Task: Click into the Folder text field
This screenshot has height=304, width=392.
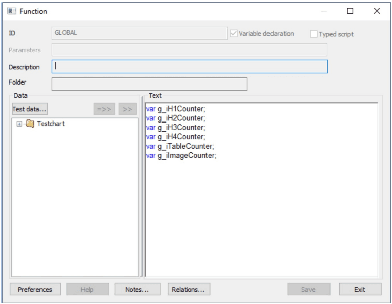Action: pos(149,84)
